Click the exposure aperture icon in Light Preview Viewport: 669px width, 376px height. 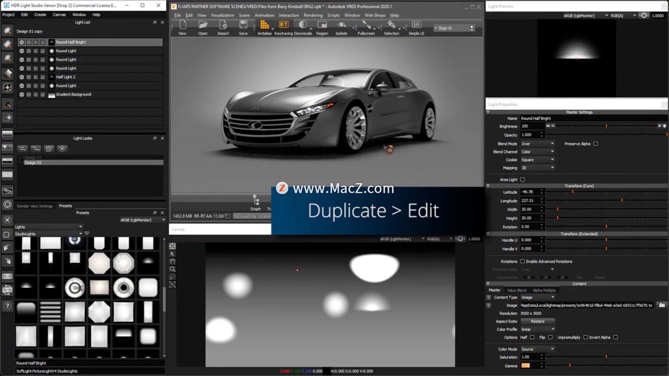[x=644, y=15]
